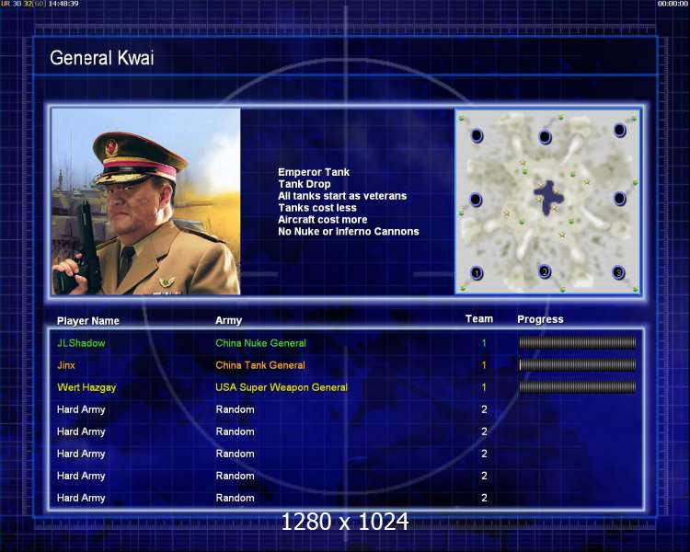Select the middle-left start position marker on minimap
Screen dimensions: 690x552
click(476, 200)
